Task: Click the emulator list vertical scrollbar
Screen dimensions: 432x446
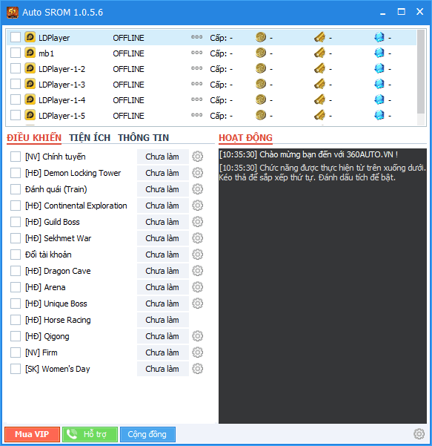Action: [421, 76]
